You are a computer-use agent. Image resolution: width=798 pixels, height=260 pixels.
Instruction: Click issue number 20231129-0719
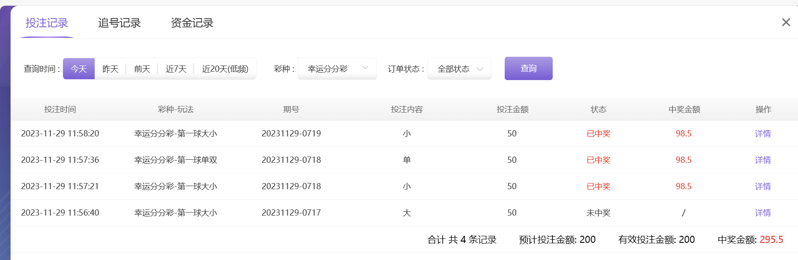291,134
